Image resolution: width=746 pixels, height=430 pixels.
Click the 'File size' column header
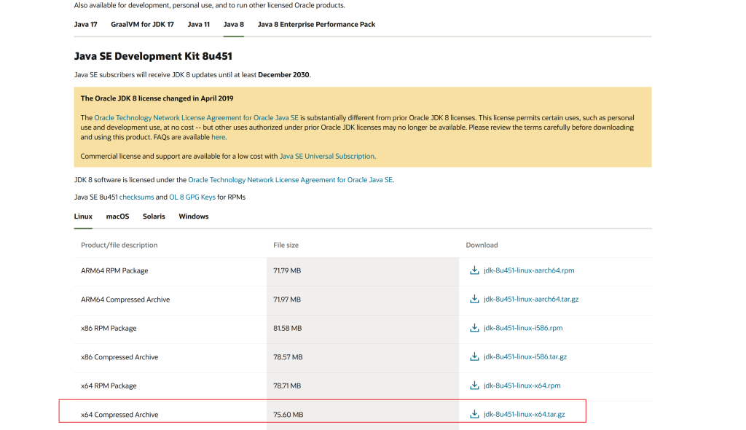286,245
